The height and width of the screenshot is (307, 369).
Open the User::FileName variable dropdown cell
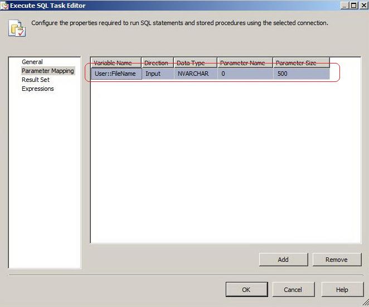(116, 74)
